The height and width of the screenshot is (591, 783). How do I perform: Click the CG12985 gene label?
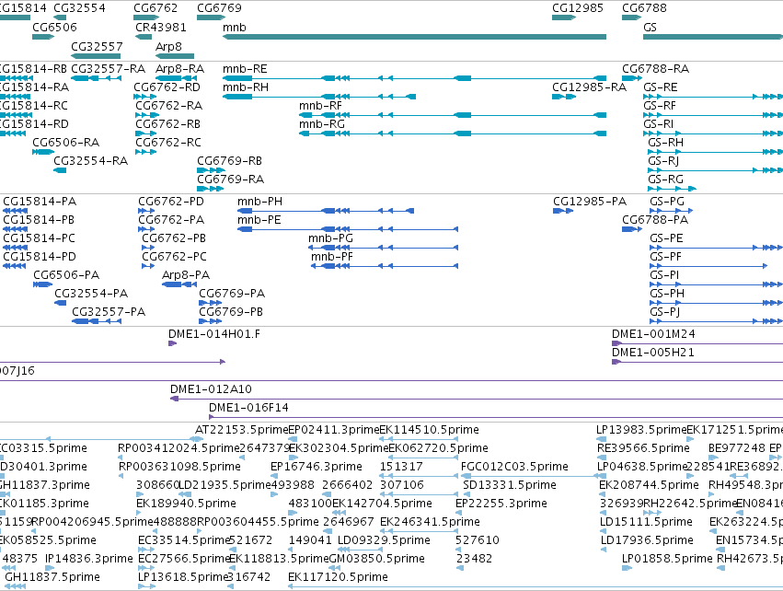578,8
